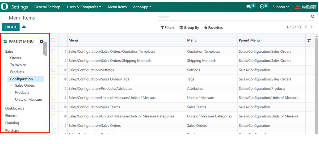
Task: Select Dashboards in the parent menu list
Action: tap(15, 108)
